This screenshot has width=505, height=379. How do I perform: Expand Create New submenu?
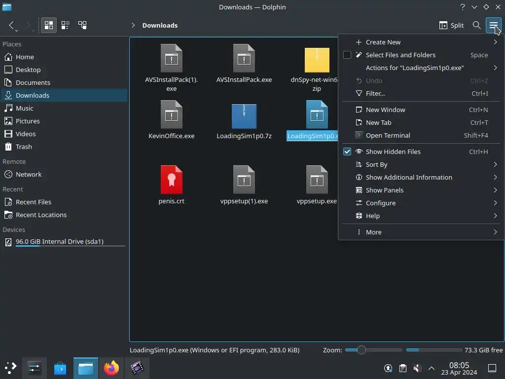tap(421, 42)
